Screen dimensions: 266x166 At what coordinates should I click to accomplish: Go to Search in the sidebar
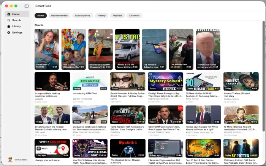click(17, 20)
